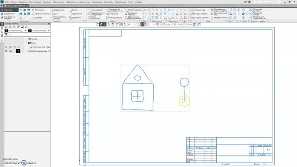The width and height of the screenshot is (297, 167).
Task: Click the save file icon
Action: 29,10
